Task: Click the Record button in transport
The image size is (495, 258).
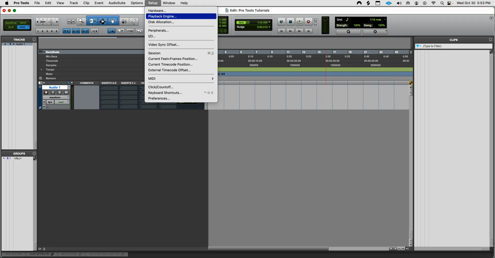Action: 308,22
